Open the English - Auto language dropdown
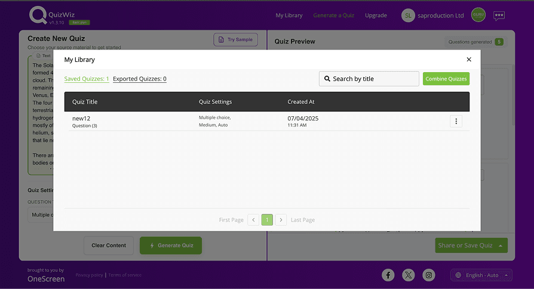This screenshot has height=289, width=534. 482,275
